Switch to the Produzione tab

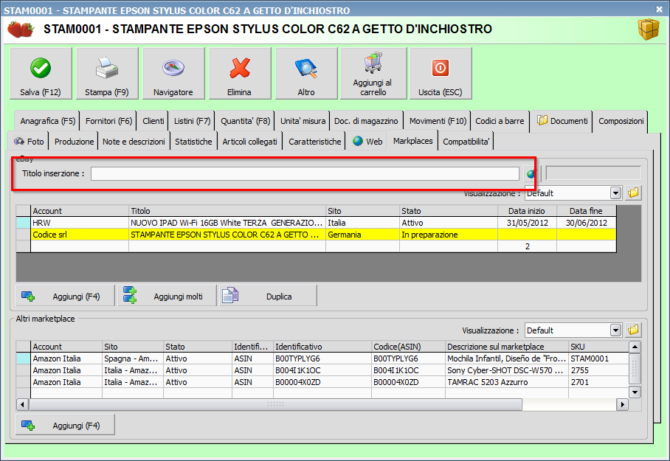click(74, 142)
